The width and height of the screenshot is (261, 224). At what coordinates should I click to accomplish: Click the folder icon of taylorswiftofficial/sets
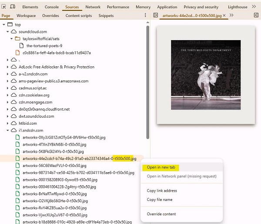[18, 38]
